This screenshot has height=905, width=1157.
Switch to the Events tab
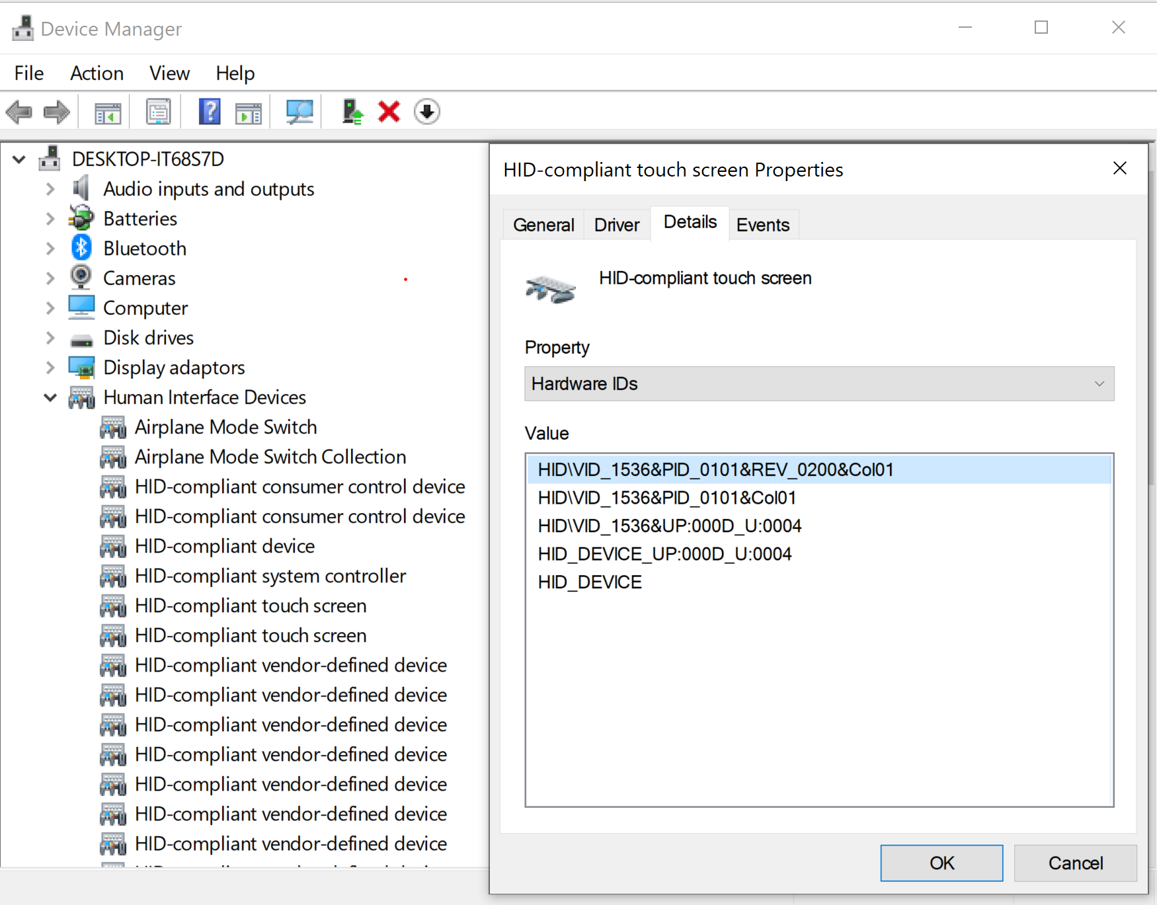(x=762, y=225)
